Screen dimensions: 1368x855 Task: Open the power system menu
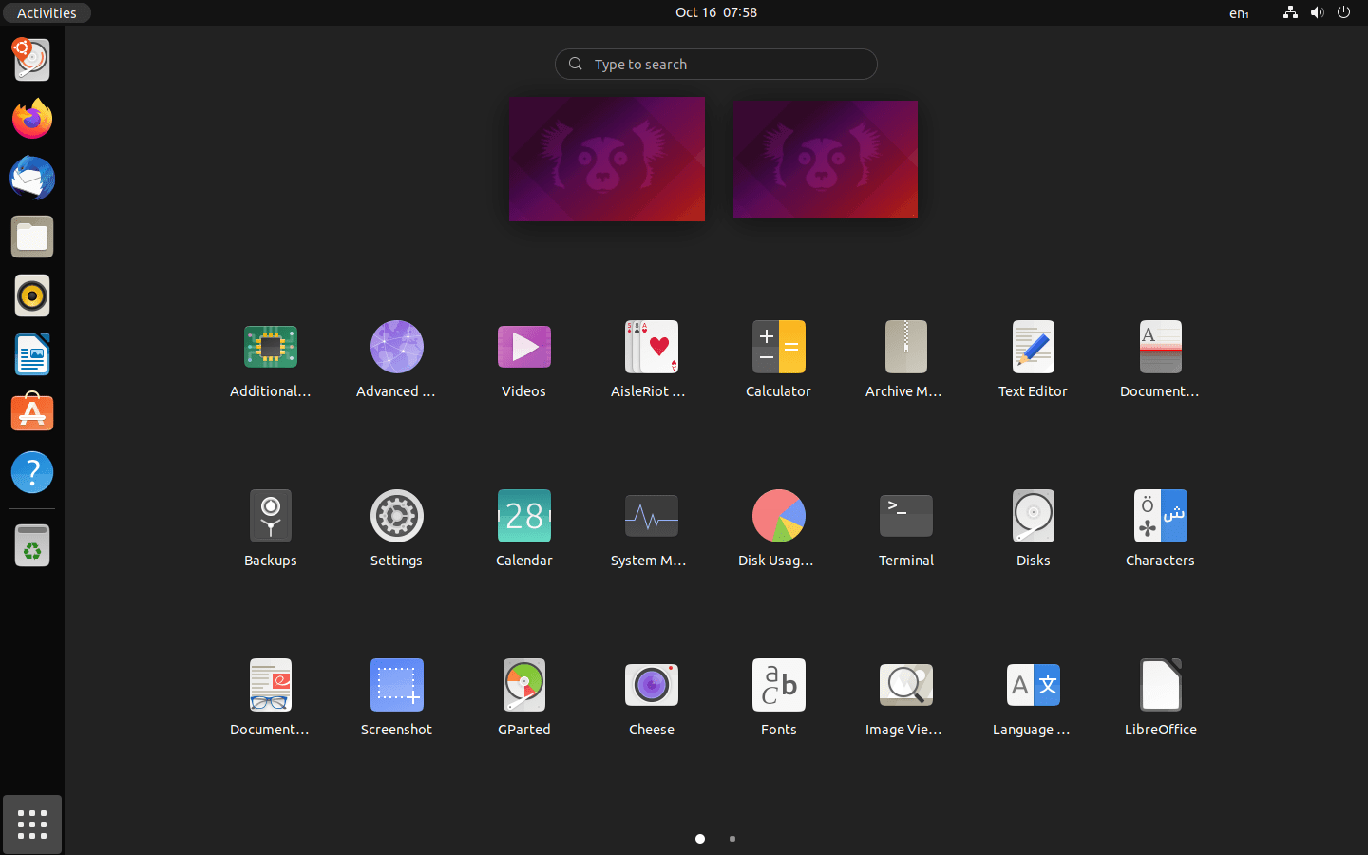click(1343, 12)
